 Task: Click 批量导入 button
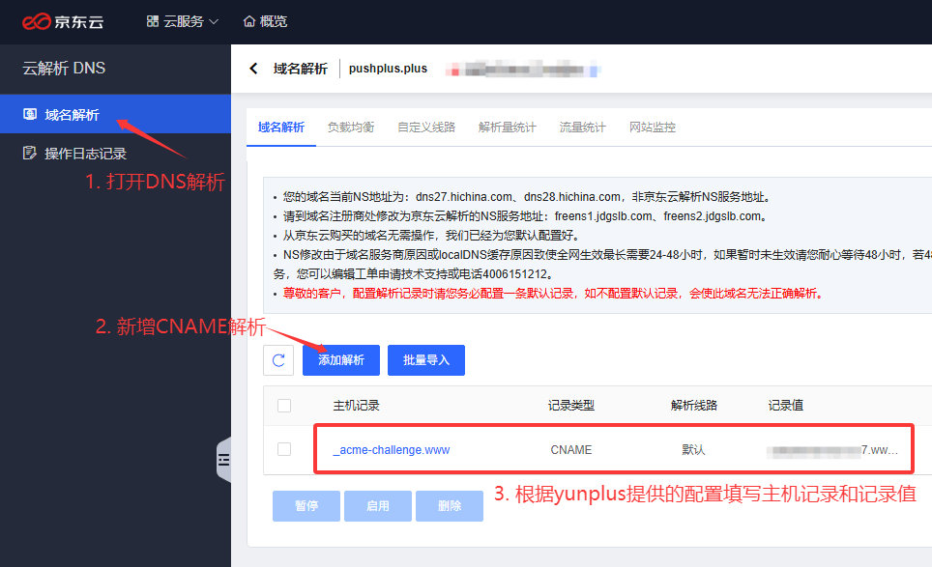pyautogui.click(x=426, y=360)
